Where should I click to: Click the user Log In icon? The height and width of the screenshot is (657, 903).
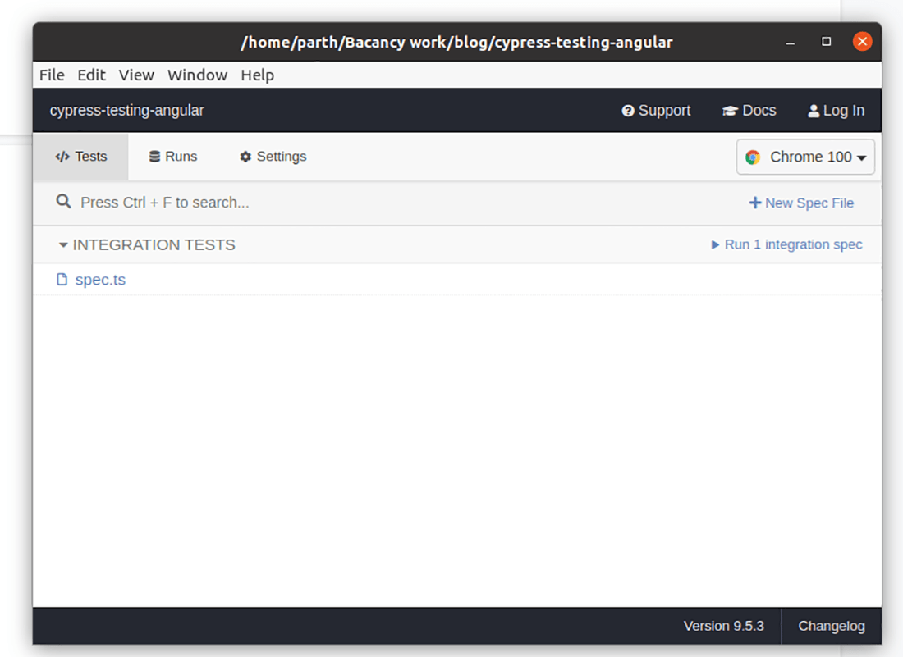[x=814, y=111]
